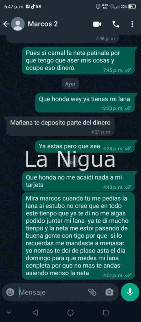Open Marcos 2 profile picture
The image size is (141, 322).
(x=18, y=24)
